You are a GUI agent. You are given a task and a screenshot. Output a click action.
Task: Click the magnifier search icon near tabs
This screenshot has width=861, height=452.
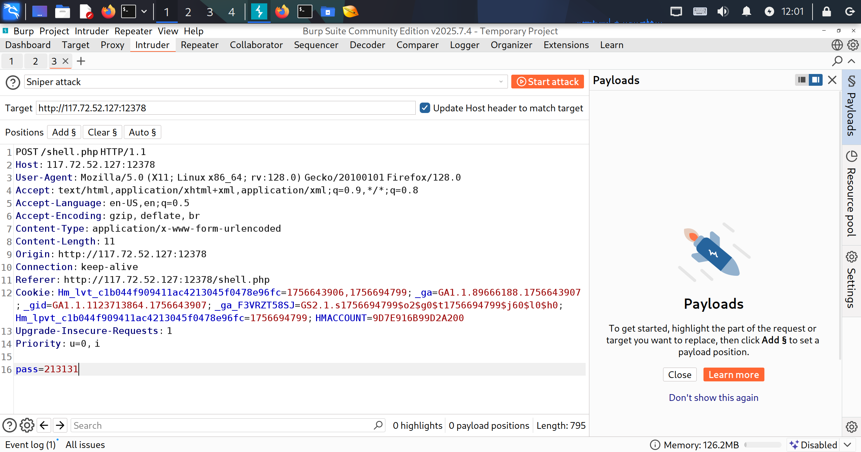[837, 61]
